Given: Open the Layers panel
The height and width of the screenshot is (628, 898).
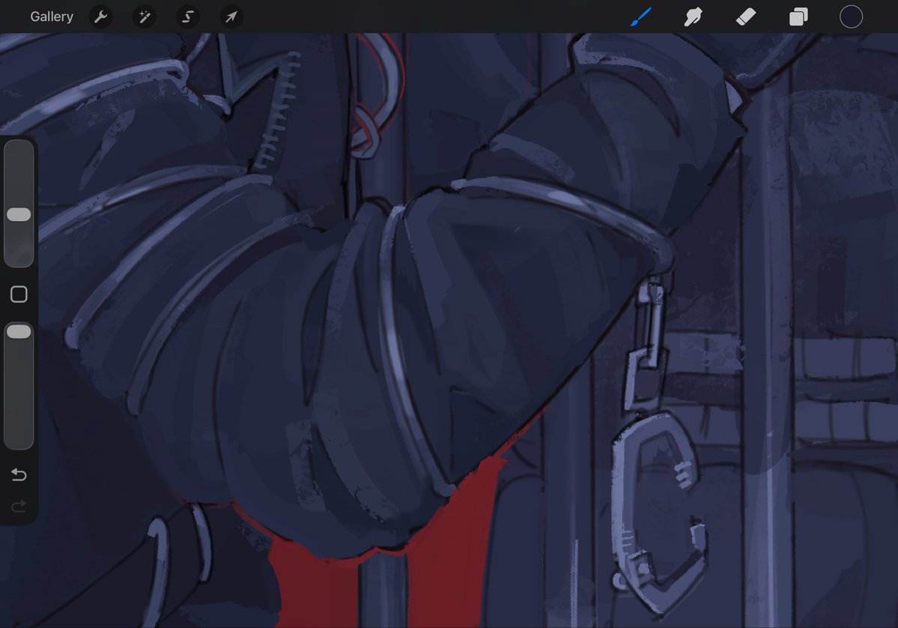Looking at the screenshot, I should pyautogui.click(x=798, y=16).
